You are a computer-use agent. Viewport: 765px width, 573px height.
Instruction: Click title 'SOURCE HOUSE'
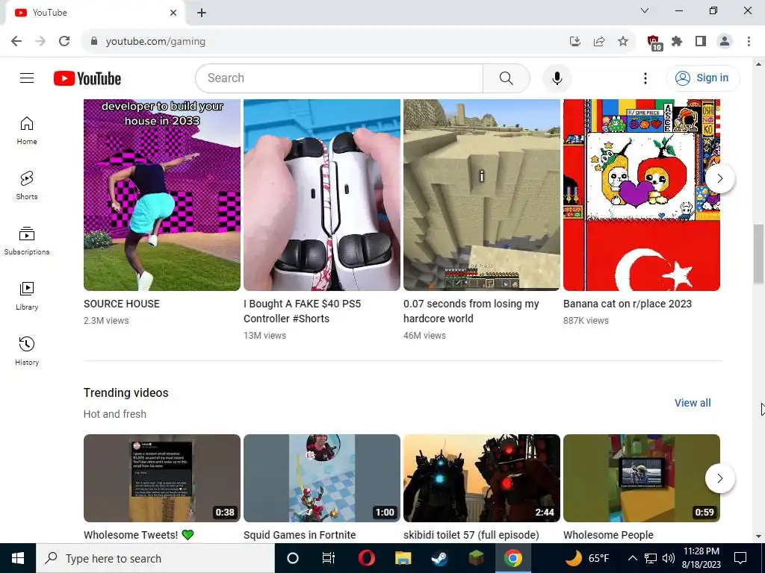point(122,304)
